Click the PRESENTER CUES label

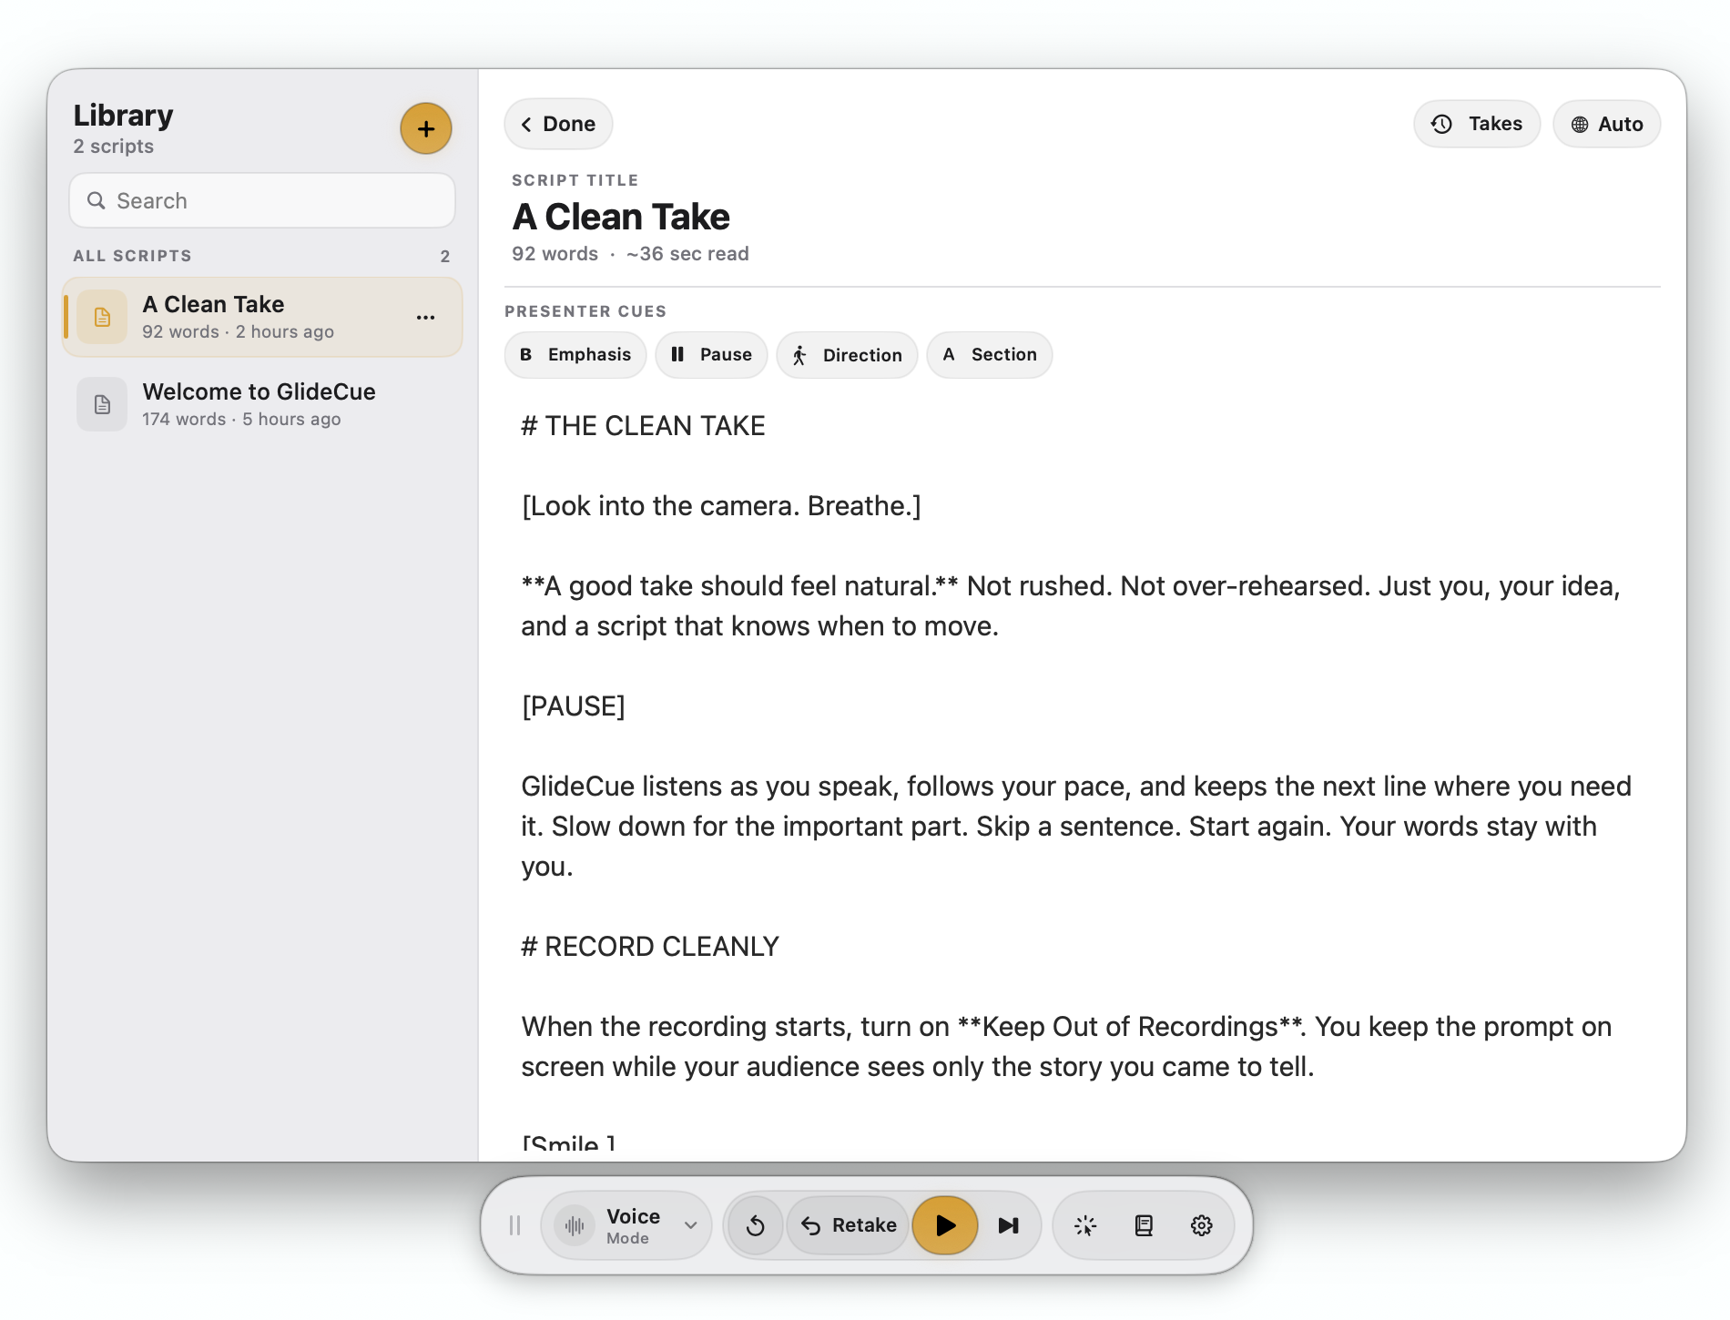585,311
